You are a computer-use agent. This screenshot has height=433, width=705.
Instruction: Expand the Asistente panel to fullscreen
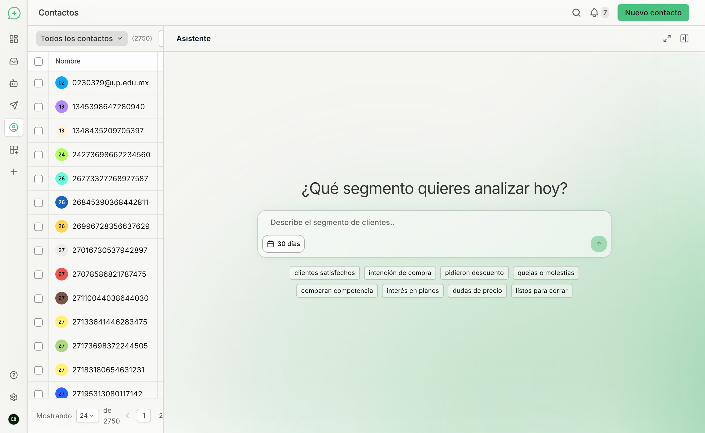point(667,38)
